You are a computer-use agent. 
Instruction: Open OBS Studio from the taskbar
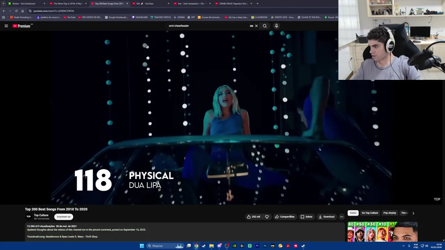227,246
